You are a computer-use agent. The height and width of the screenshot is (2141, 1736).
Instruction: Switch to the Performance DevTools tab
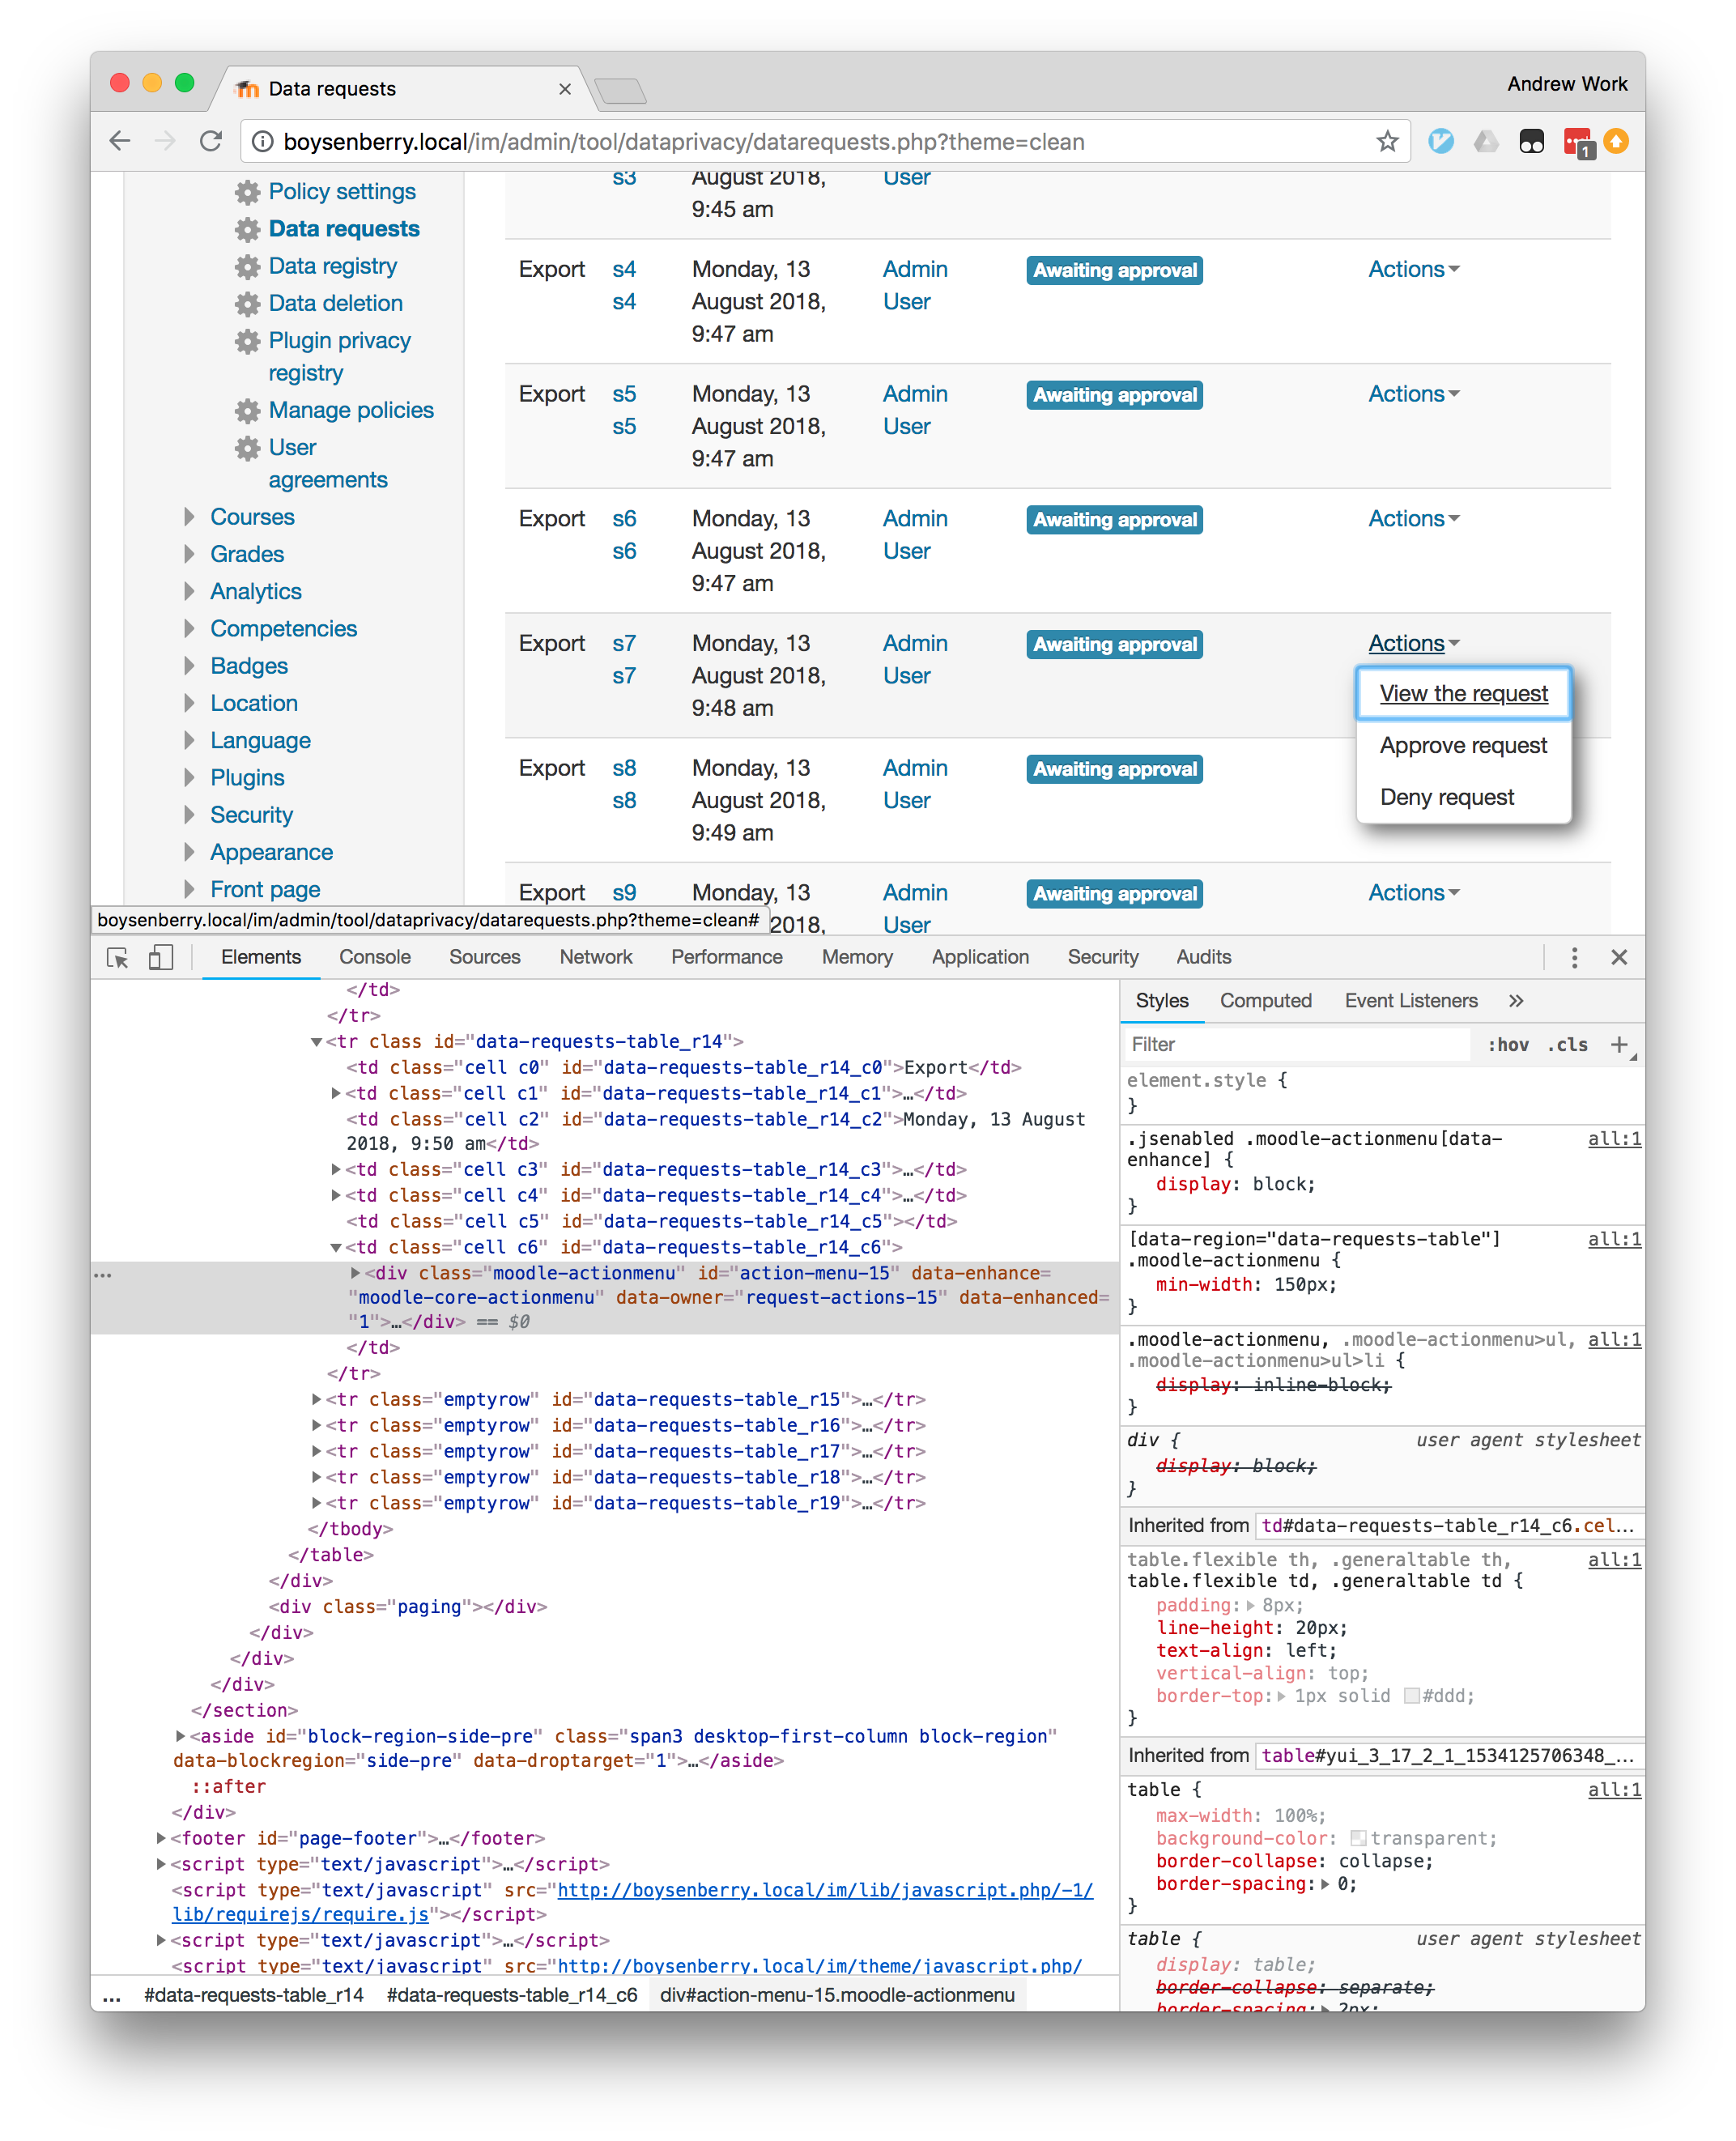[x=726, y=957]
